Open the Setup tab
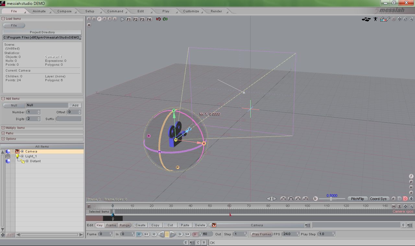The image size is (415, 246). coord(90,11)
